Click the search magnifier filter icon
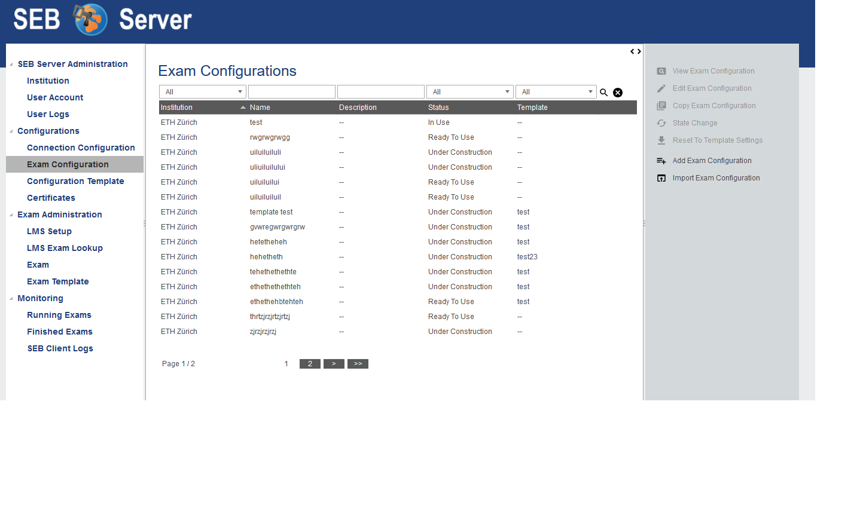 point(603,93)
